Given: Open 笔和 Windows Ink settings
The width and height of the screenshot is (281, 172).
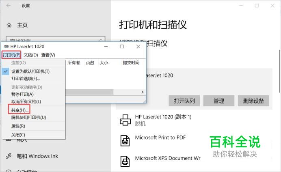Looking at the screenshot, I should point(37,156).
